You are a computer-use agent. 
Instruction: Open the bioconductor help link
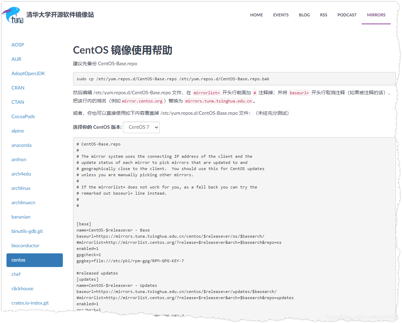25,245
